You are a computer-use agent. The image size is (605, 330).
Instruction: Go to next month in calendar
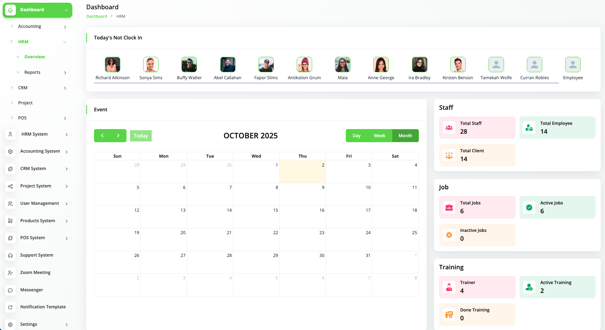(118, 136)
